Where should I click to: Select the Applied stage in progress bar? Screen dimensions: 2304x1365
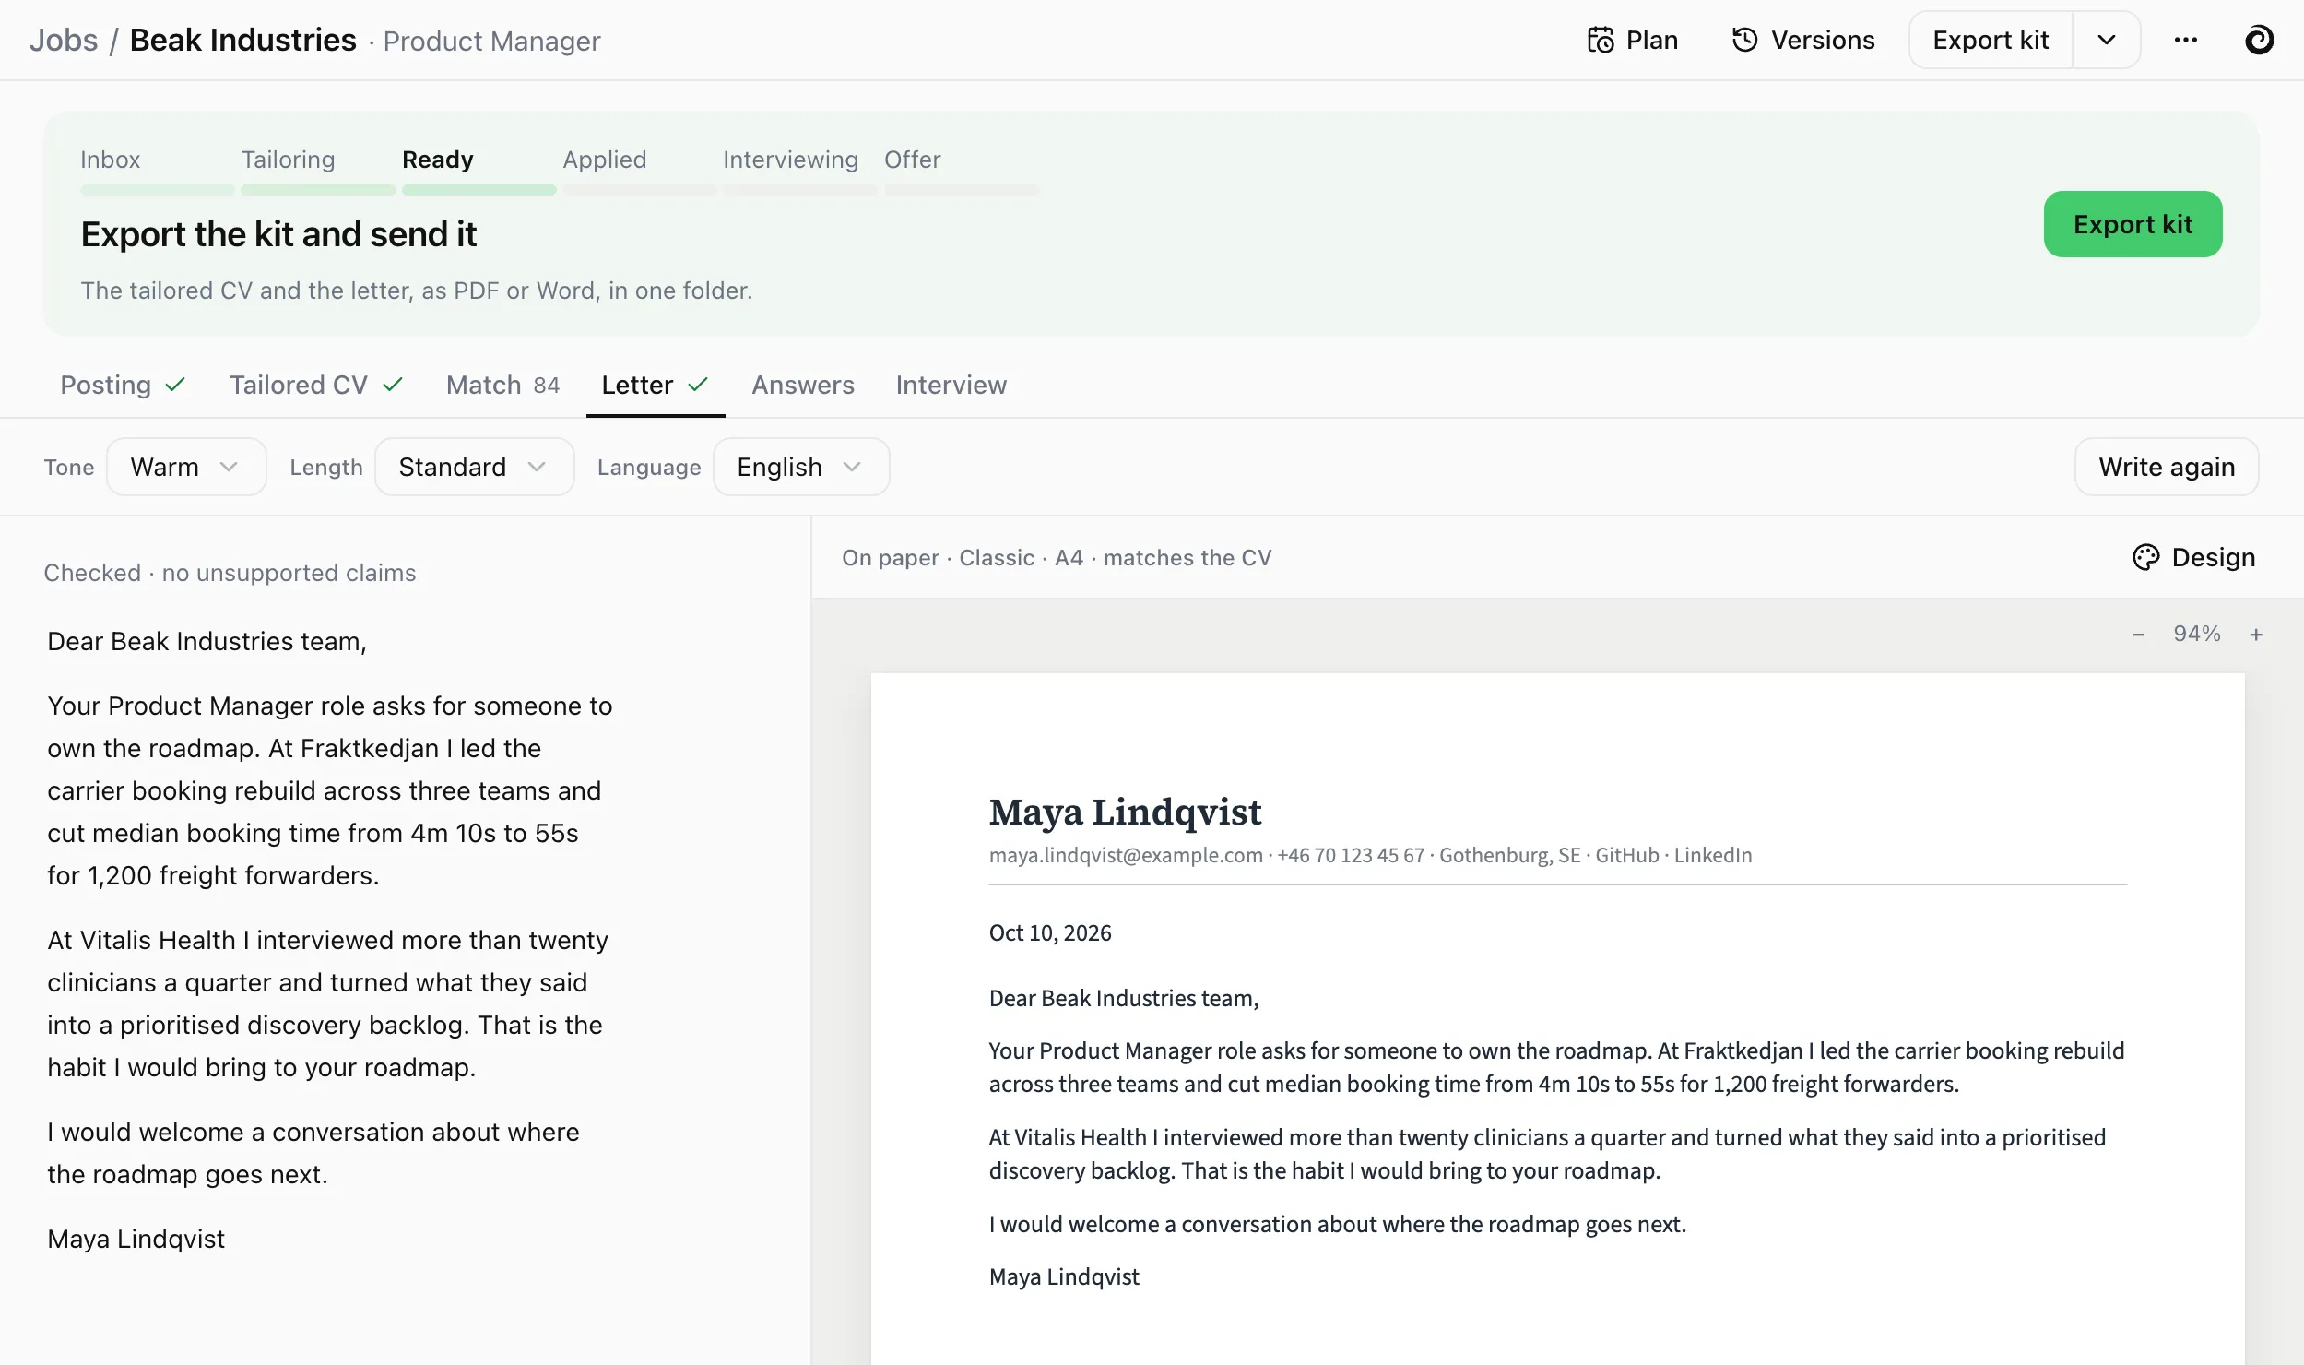click(605, 160)
